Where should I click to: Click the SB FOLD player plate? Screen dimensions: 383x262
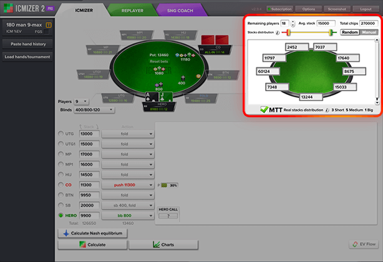coord(201,99)
